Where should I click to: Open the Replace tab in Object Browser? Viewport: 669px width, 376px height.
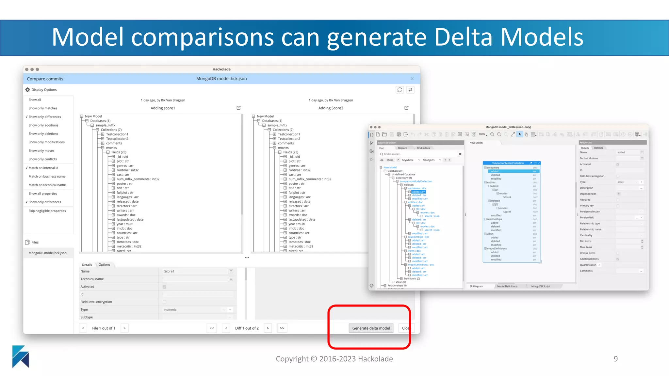pyautogui.click(x=402, y=148)
